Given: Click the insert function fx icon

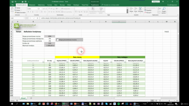Looking at the screenshot, I should [38, 18].
